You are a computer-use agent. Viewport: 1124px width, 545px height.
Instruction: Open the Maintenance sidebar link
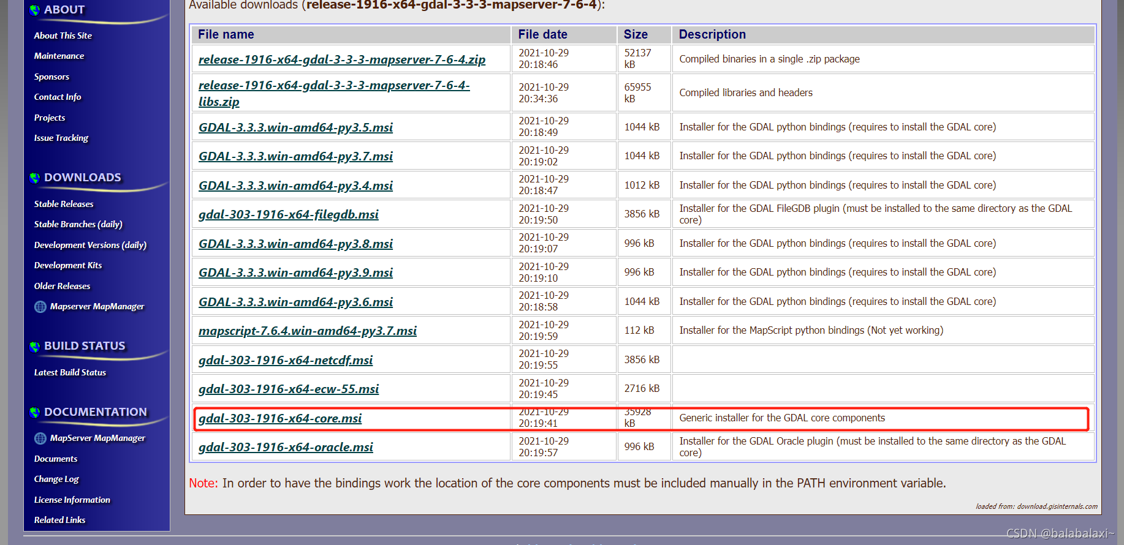[x=59, y=56]
